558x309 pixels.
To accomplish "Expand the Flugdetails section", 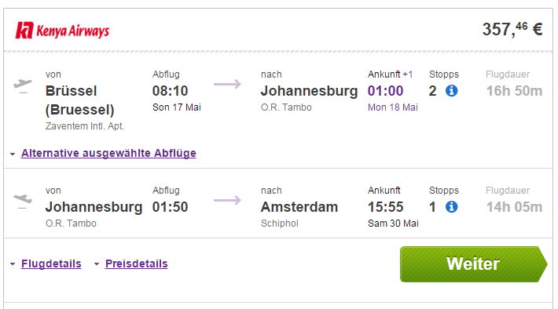I will [x=51, y=264].
